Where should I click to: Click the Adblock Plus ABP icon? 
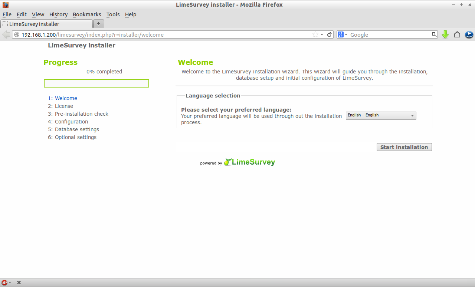(x=4, y=283)
